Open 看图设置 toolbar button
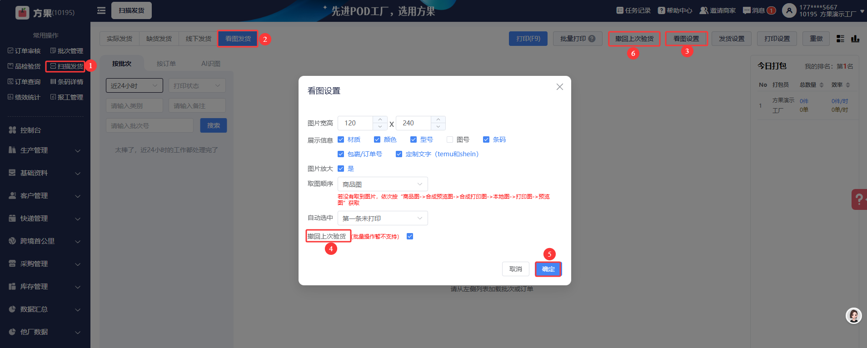Image resolution: width=867 pixels, height=348 pixels. pos(686,39)
